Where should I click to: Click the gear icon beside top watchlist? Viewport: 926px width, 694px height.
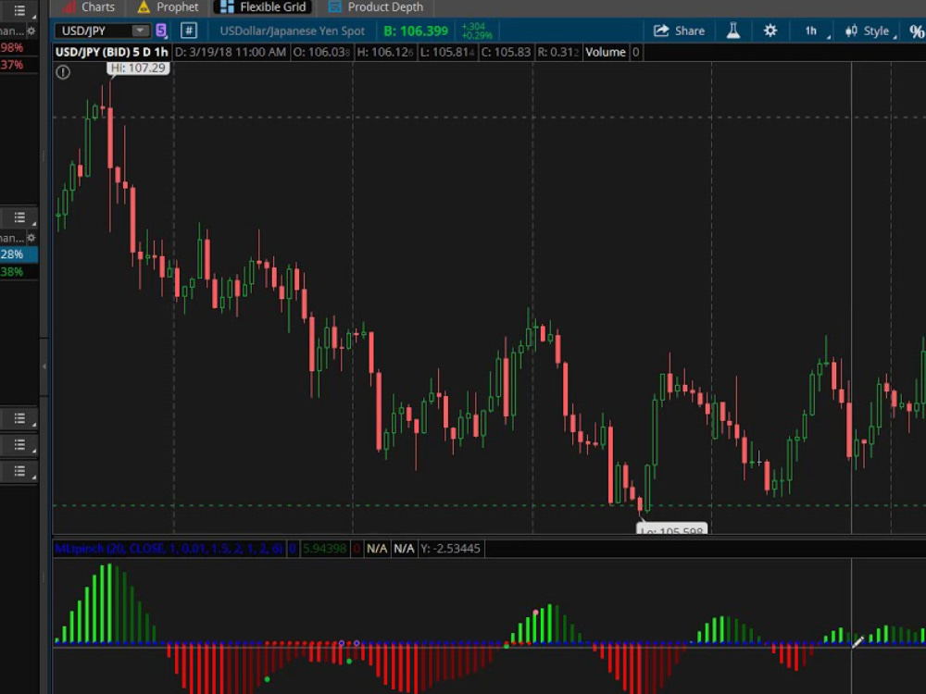tap(31, 31)
